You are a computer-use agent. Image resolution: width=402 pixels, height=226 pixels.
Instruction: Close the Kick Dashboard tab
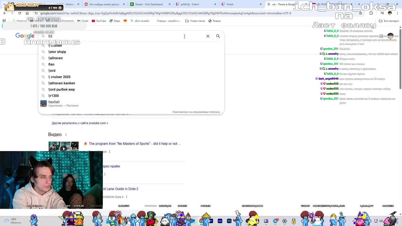click(170, 4)
